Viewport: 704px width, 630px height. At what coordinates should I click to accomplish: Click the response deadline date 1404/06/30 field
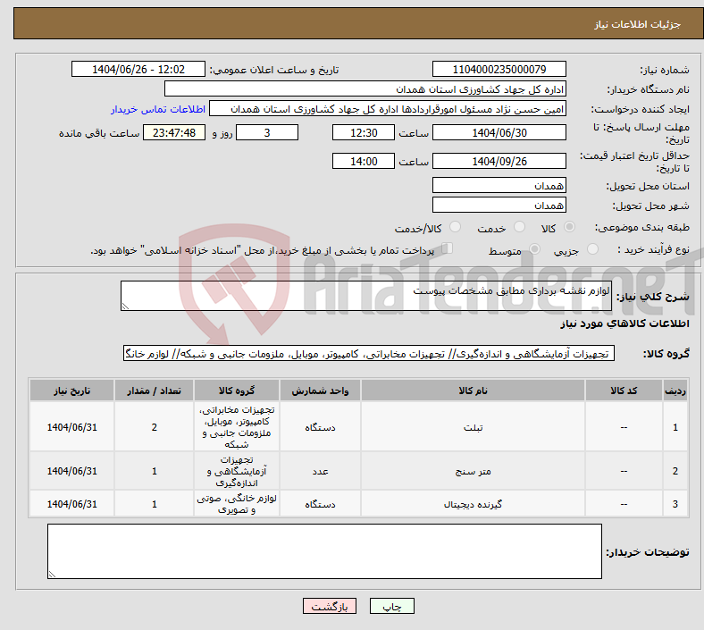(x=499, y=132)
